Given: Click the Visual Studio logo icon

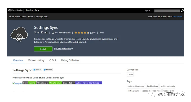Looking at the screenshot, I should 9,10.
